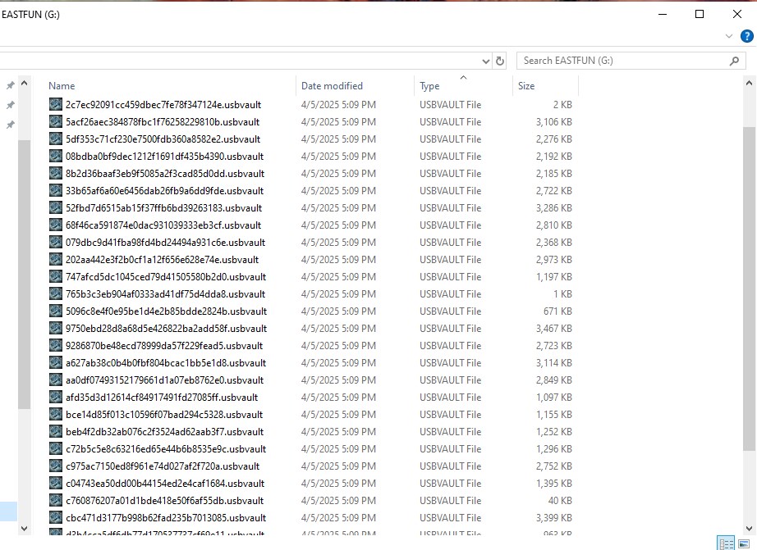
Task: Click the refresh icon beside the address bar
Action: 501,61
